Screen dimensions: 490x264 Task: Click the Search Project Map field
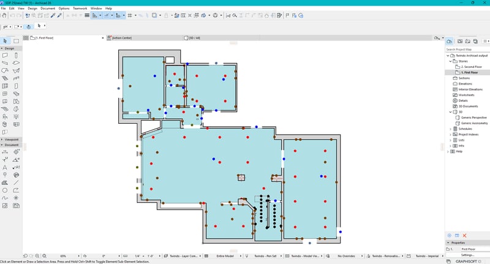[466, 49]
